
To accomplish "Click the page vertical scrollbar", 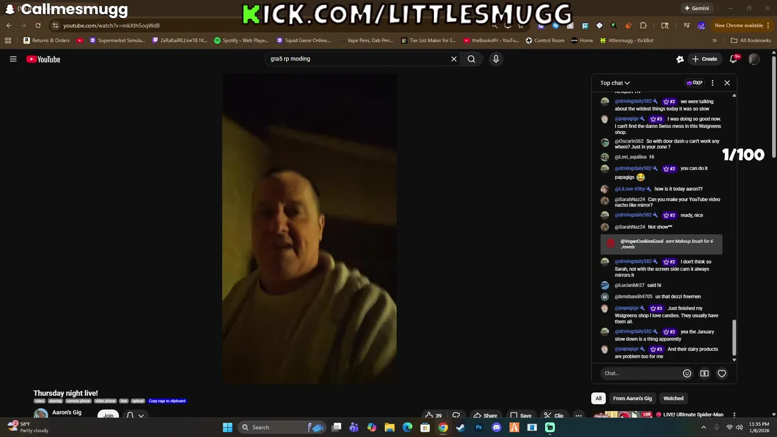I will click(773, 106).
